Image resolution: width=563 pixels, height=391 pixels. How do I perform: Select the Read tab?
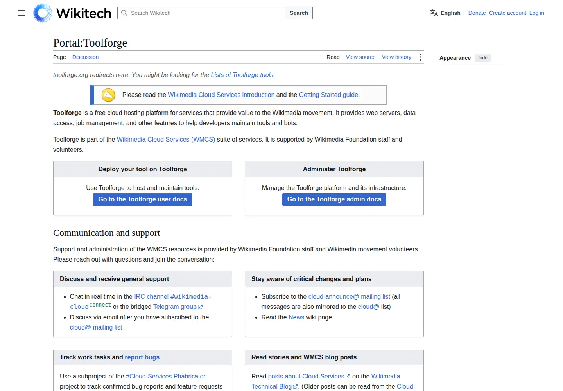[x=333, y=57]
